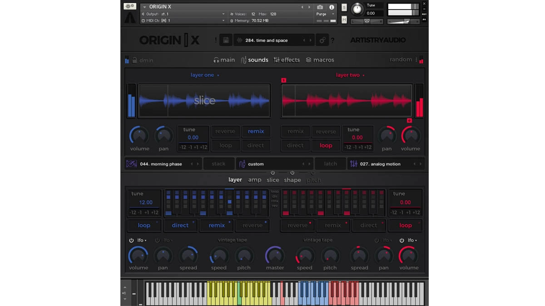
Task: Shift keyboard octave up arrow
Action: pos(125,287)
